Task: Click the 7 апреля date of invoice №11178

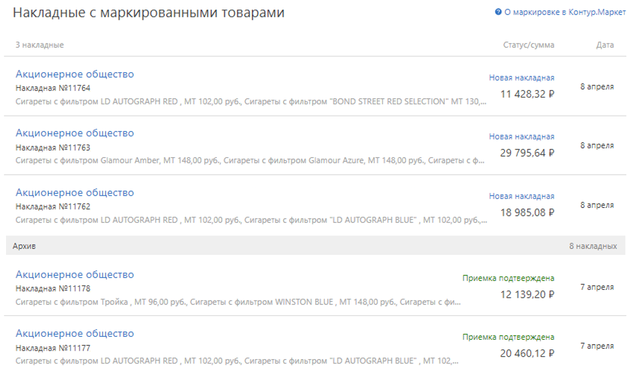Action: coord(597,287)
